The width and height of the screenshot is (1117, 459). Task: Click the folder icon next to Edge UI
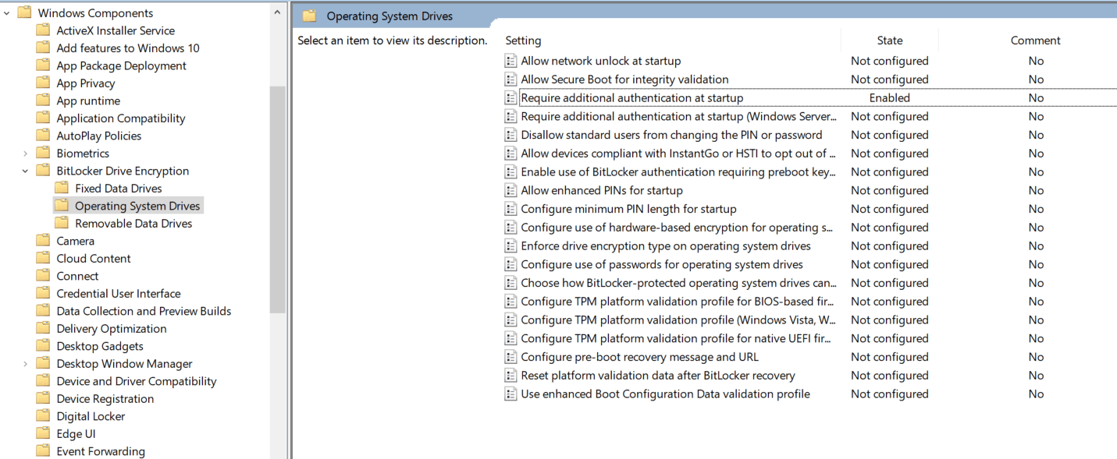click(x=43, y=434)
